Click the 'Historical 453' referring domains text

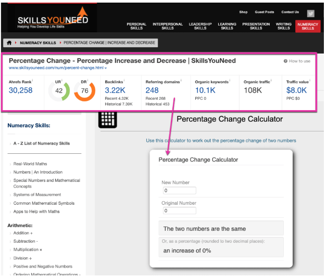click(x=157, y=104)
